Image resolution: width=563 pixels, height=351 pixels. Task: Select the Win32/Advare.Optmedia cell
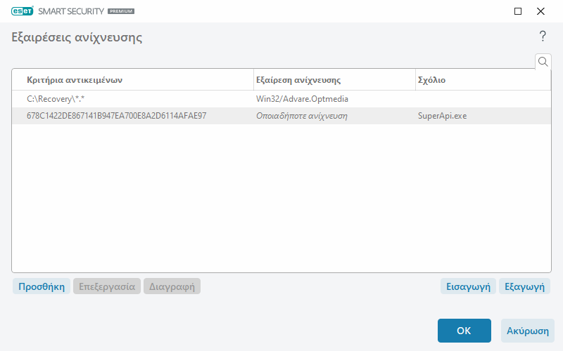tap(302, 99)
